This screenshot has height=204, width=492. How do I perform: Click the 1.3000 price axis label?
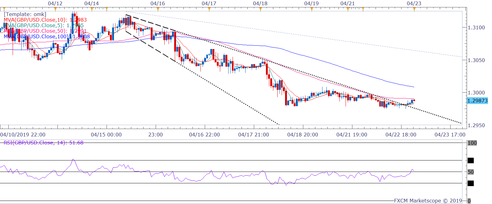476,93
